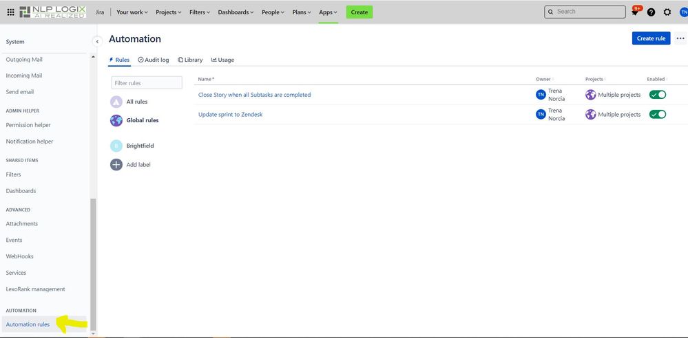Disable the Close Story rule toggle
Image resolution: width=688 pixels, height=338 pixels.
point(658,95)
